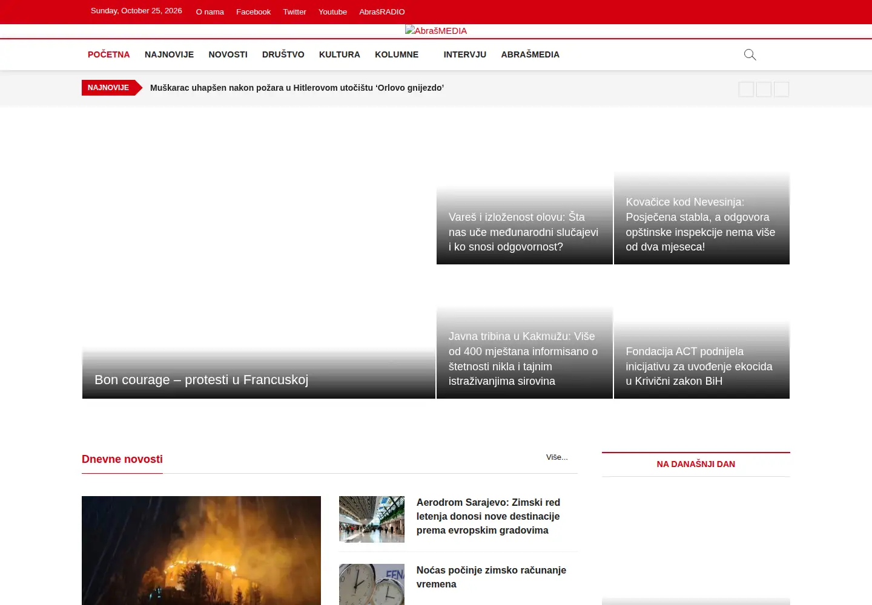Open the search magnifier icon
This screenshot has height=605, width=872.
(x=750, y=55)
